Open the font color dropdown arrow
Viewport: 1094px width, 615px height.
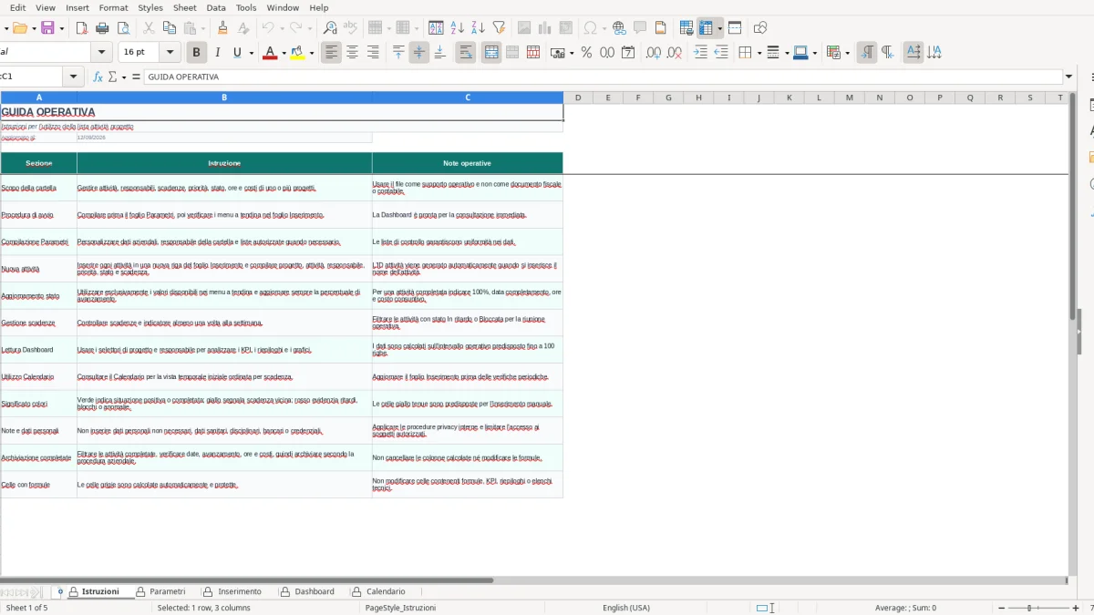pos(284,53)
